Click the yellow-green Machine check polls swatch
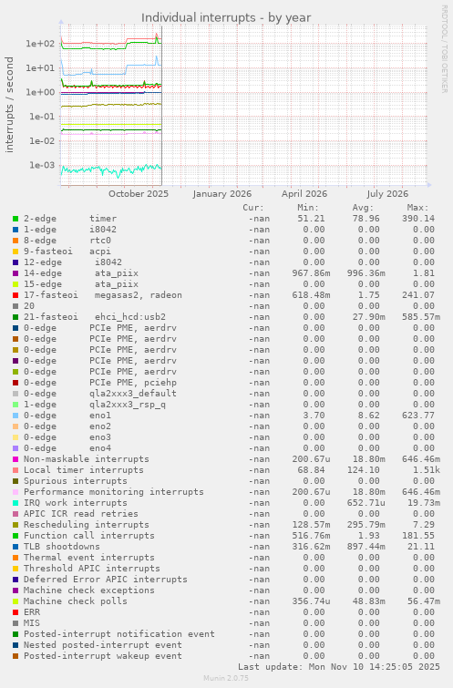This screenshot has width=453, height=688. pos(15,601)
